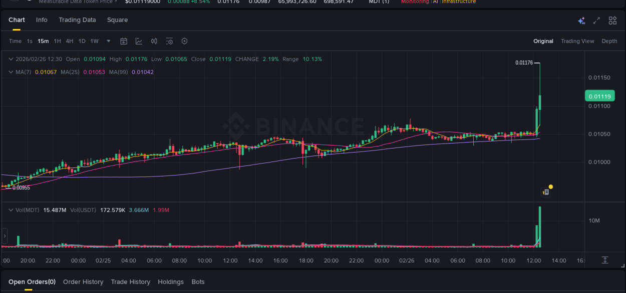The height and width of the screenshot is (293, 626).
Task: Collapse the OHLC data row chevron
Action: (x=11, y=58)
